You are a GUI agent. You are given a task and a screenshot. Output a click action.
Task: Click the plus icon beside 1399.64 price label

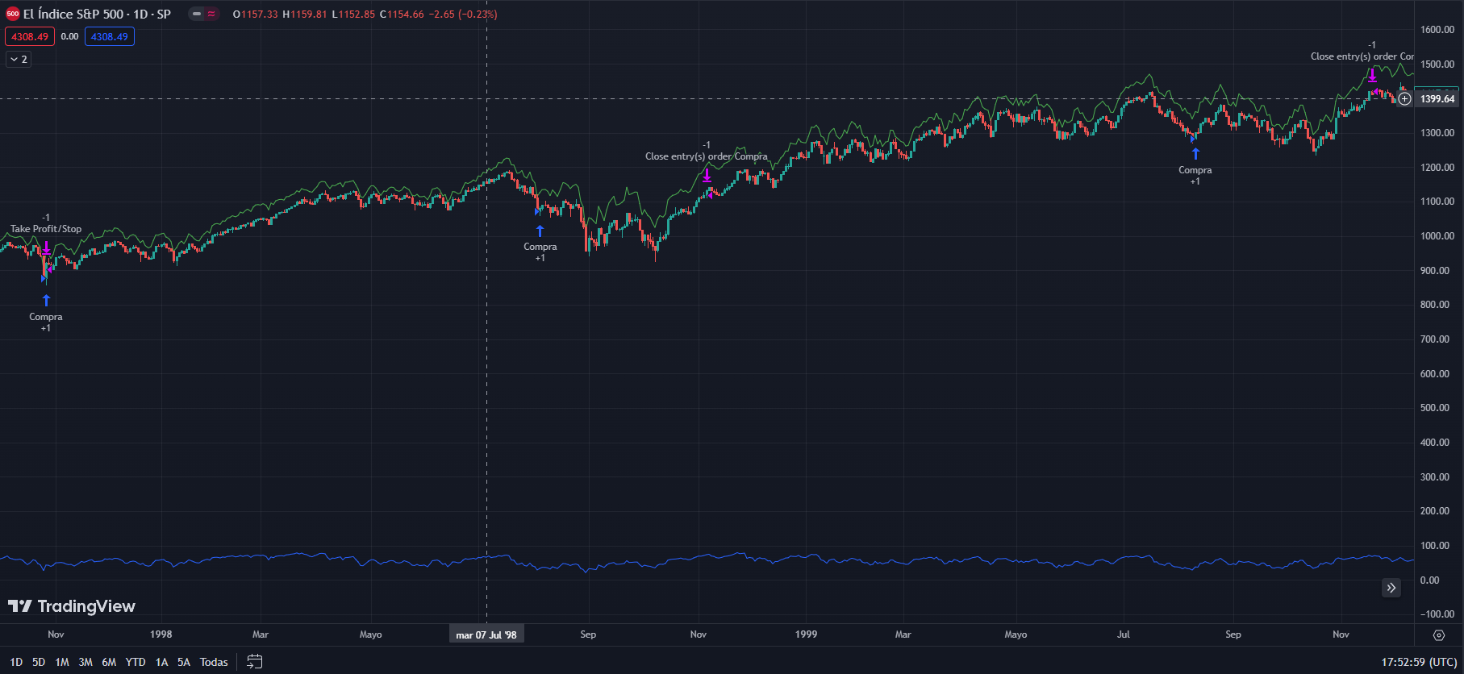tap(1404, 99)
